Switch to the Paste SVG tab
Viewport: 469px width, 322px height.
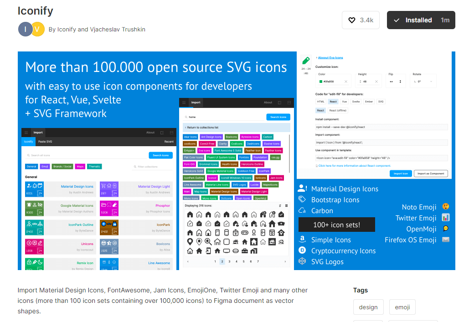45,142
